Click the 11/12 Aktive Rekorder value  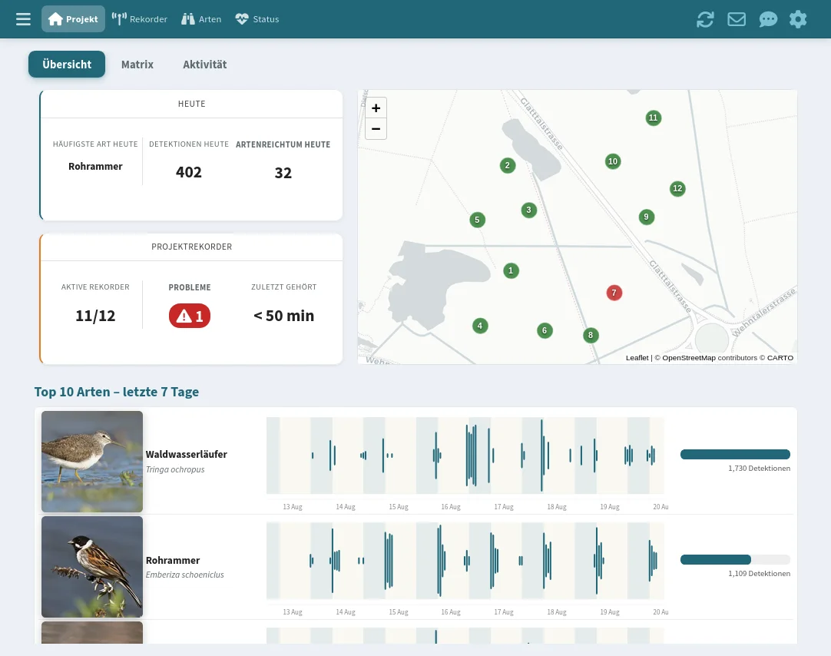coord(95,316)
